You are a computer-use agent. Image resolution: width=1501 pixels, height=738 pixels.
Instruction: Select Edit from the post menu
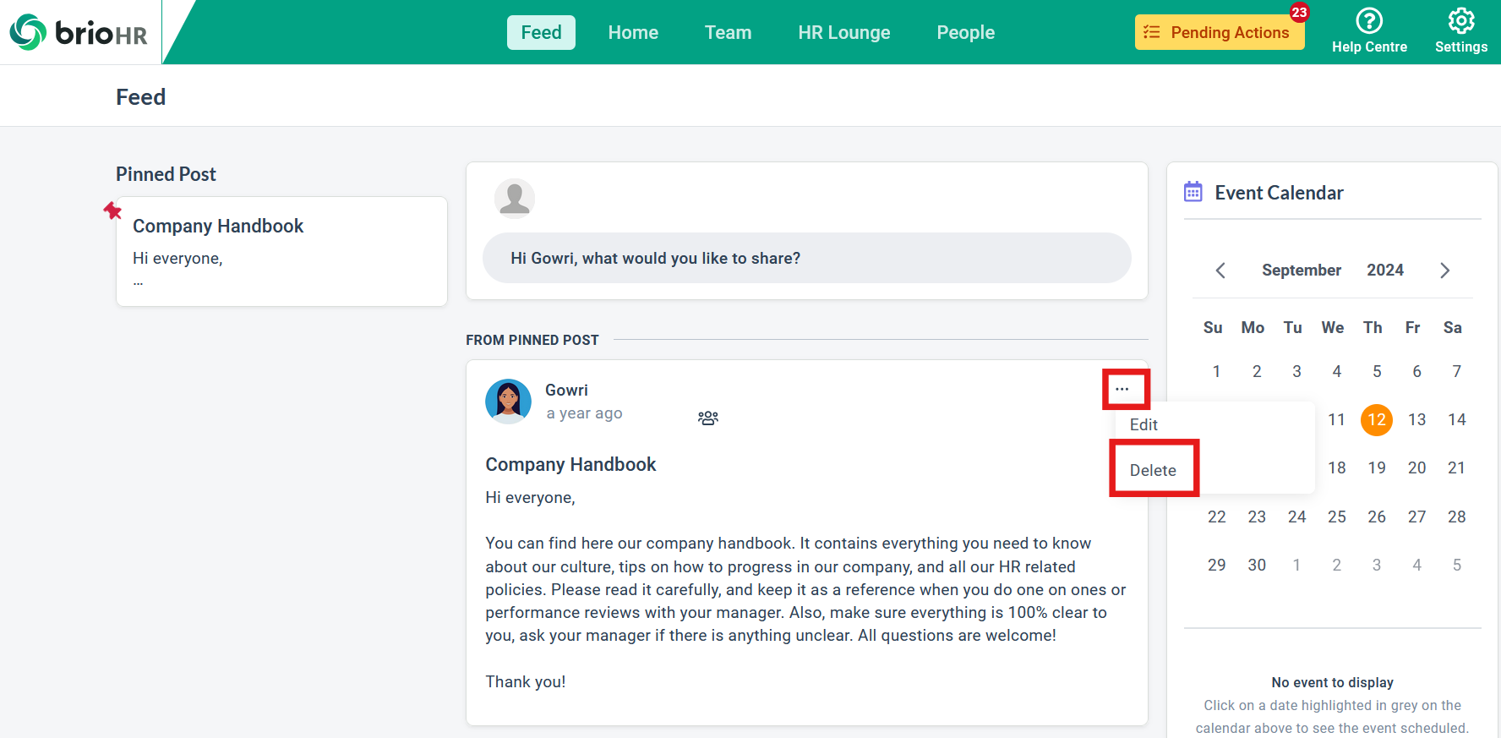pos(1143,424)
